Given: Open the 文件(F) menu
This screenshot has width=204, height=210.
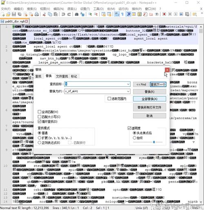Looking at the screenshot, I should pos(6,9).
